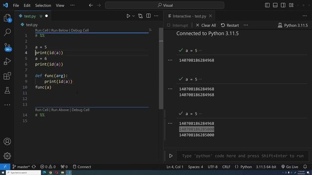Expand the second 'a = 5' cell code

[x=200, y=79]
